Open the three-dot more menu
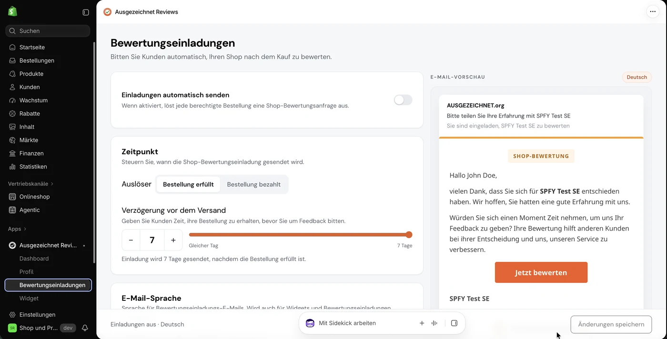 pyautogui.click(x=653, y=12)
